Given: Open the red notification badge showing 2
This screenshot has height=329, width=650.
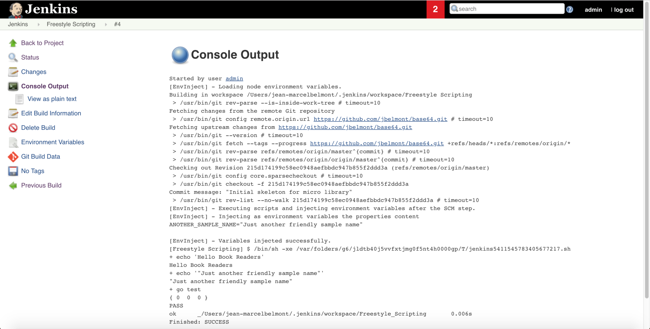Looking at the screenshot, I should (x=435, y=9).
